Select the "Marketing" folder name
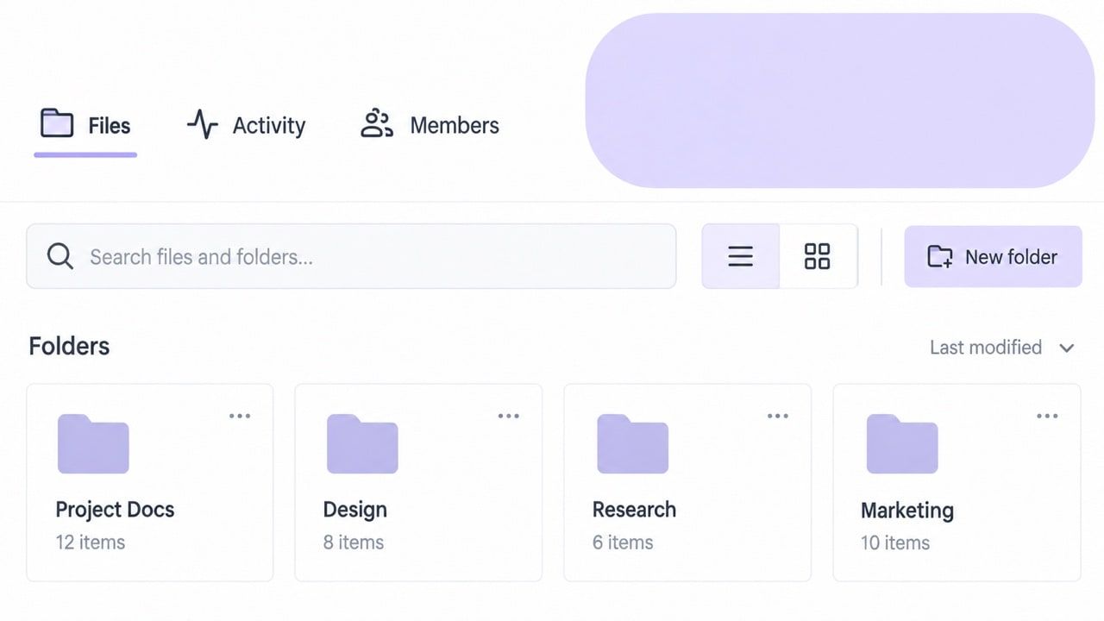The width and height of the screenshot is (1104, 621). pyautogui.click(x=907, y=511)
